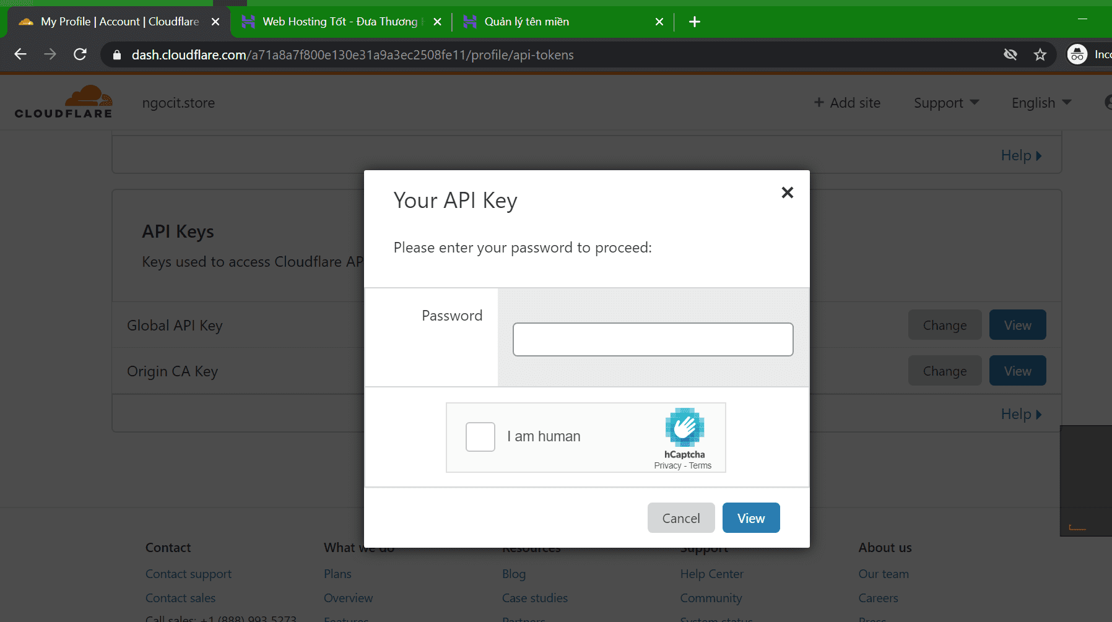This screenshot has width=1112, height=622.
Task: Click the hCaptcha logo icon
Action: (684, 426)
